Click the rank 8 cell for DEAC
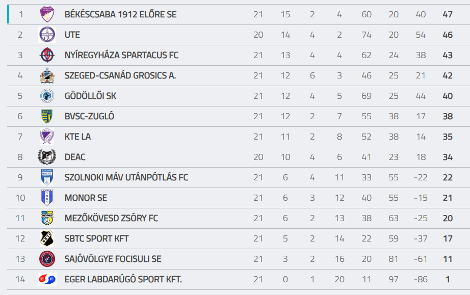Viewport: 470px width, 295px height. pos(20,157)
